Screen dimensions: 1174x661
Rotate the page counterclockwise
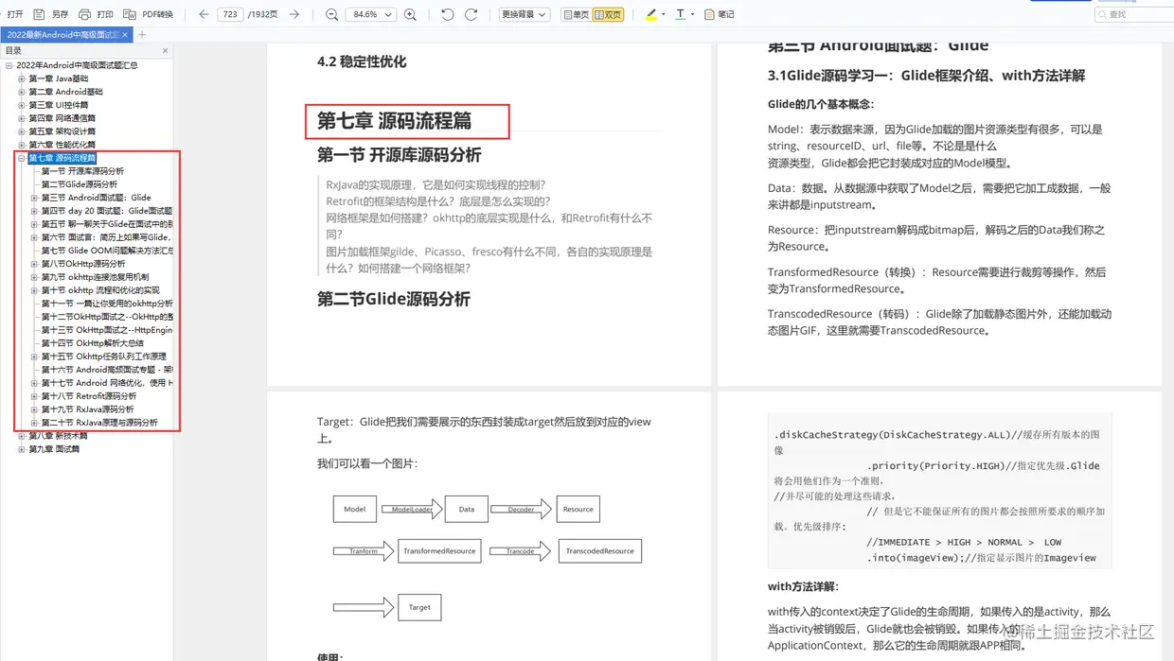tap(448, 14)
